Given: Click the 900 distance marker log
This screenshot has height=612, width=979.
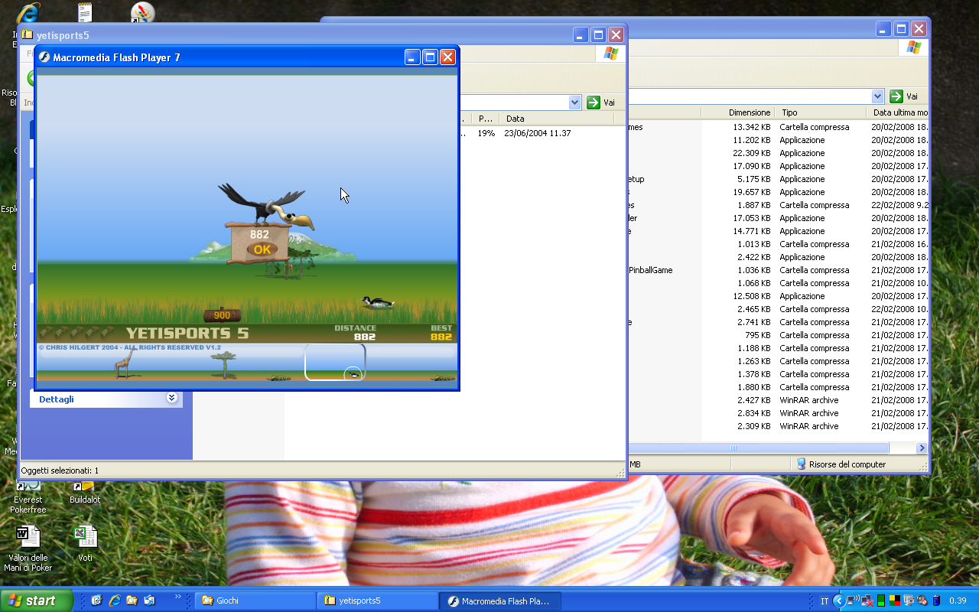Looking at the screenshot, I should [222, 315].
